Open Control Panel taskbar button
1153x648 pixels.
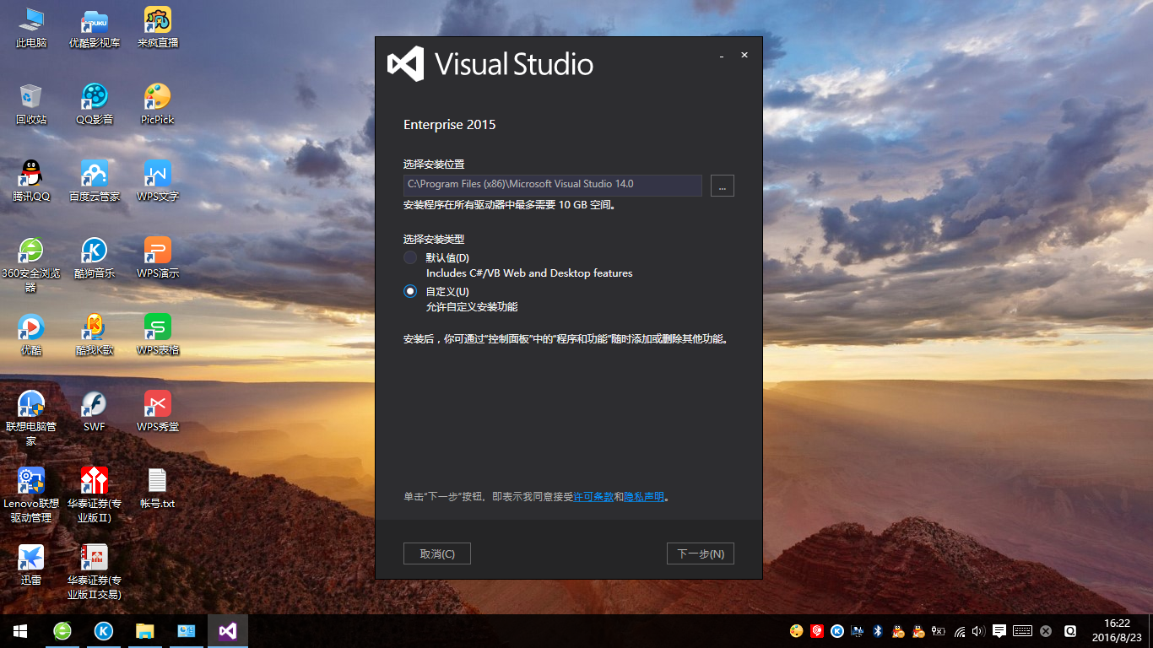point(187,631)
